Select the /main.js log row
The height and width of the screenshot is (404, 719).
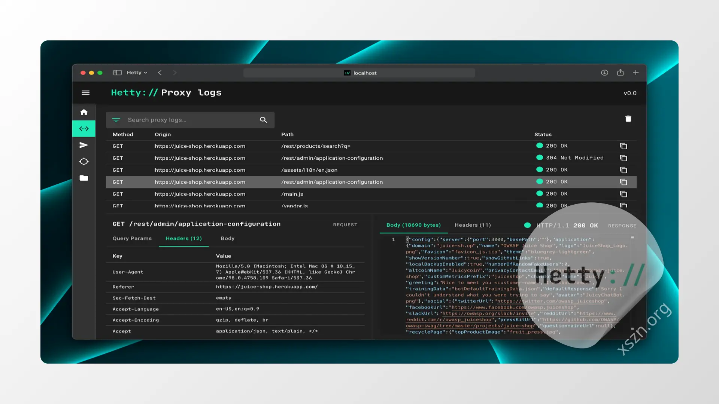click(x=371, y=194)
